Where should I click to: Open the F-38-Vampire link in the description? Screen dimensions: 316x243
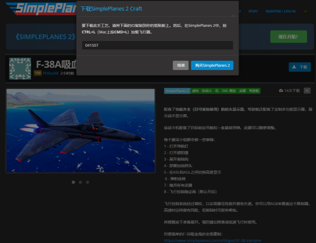(212, 240)
